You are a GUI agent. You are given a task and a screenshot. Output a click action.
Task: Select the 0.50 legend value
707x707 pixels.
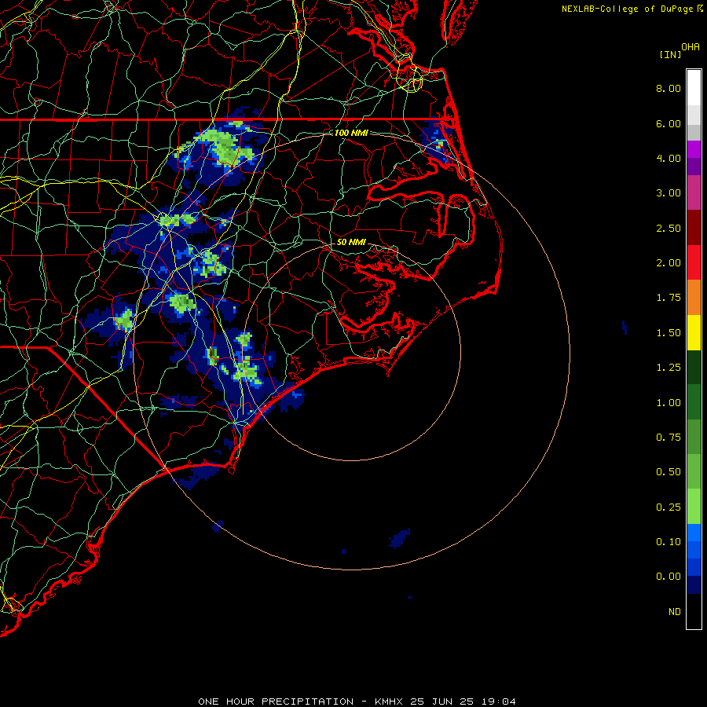(669, 472)
